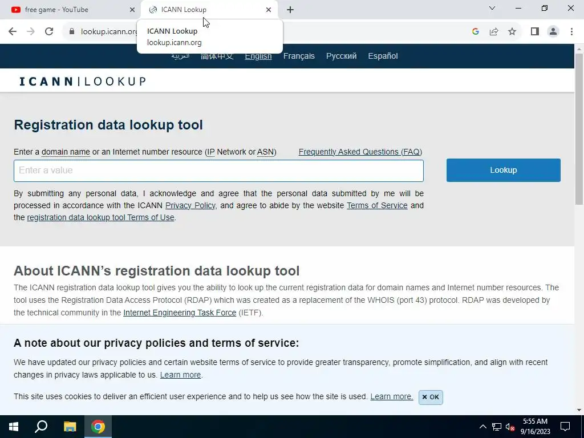
Task: Click Learn more about privacy law changes
Action: tap(180, 375)
